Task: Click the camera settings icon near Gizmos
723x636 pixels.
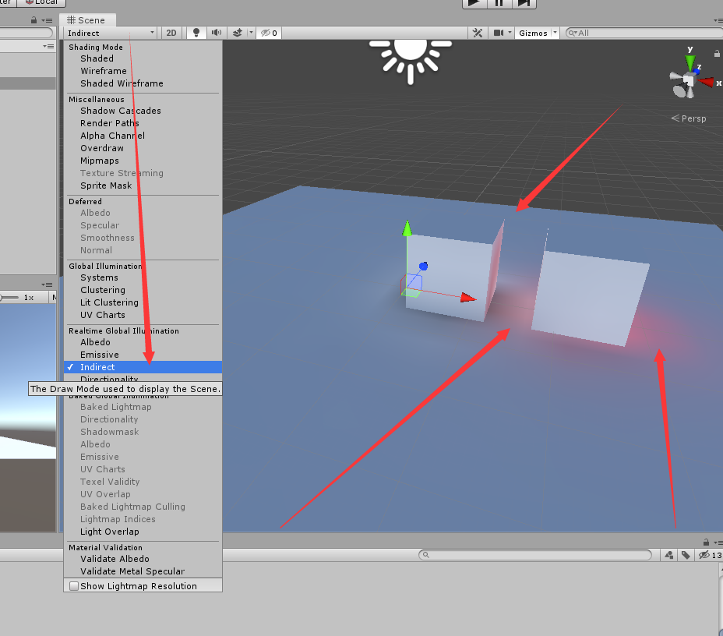Action: (x=499, y=33)
